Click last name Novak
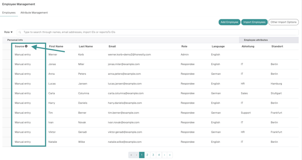 82,122
